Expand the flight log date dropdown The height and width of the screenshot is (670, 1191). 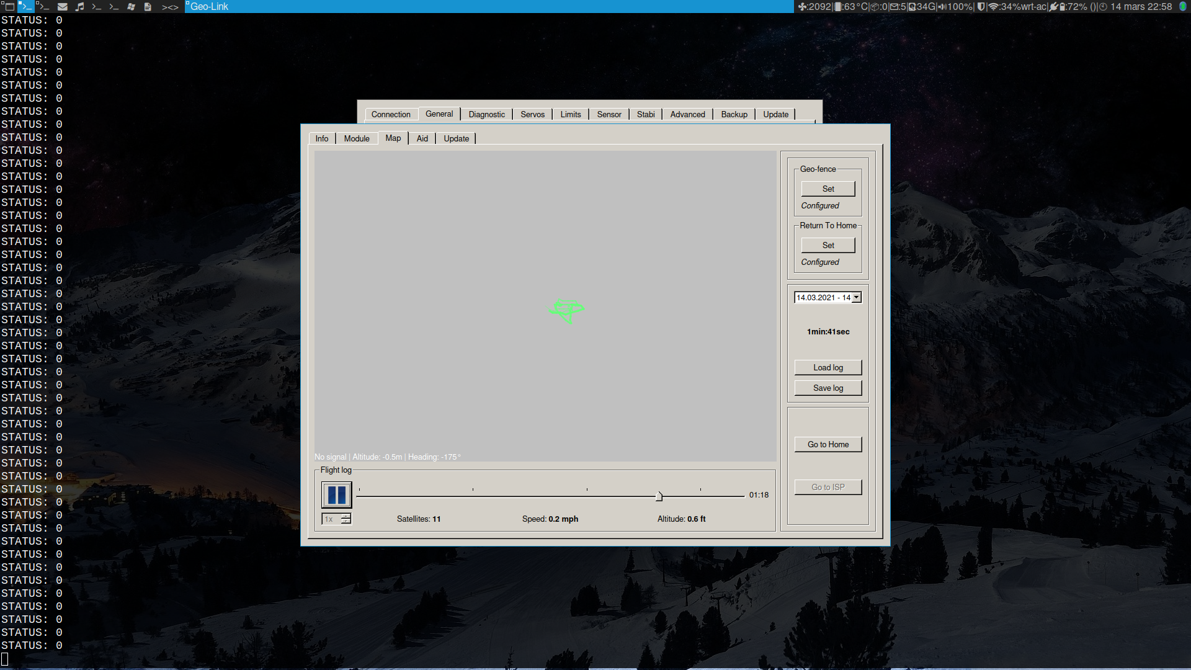856,297
